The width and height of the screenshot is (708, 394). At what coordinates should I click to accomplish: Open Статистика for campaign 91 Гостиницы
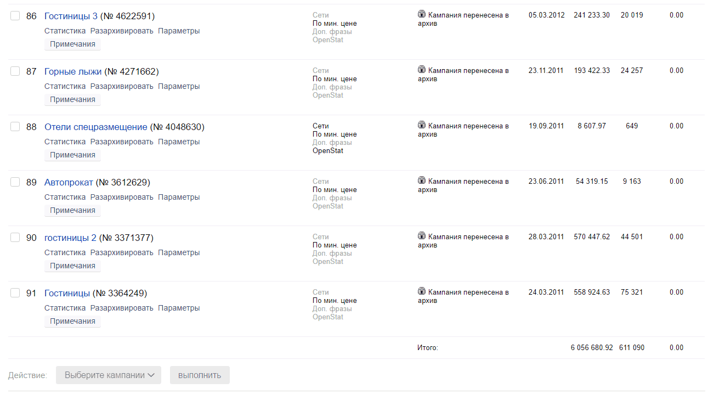65,308
